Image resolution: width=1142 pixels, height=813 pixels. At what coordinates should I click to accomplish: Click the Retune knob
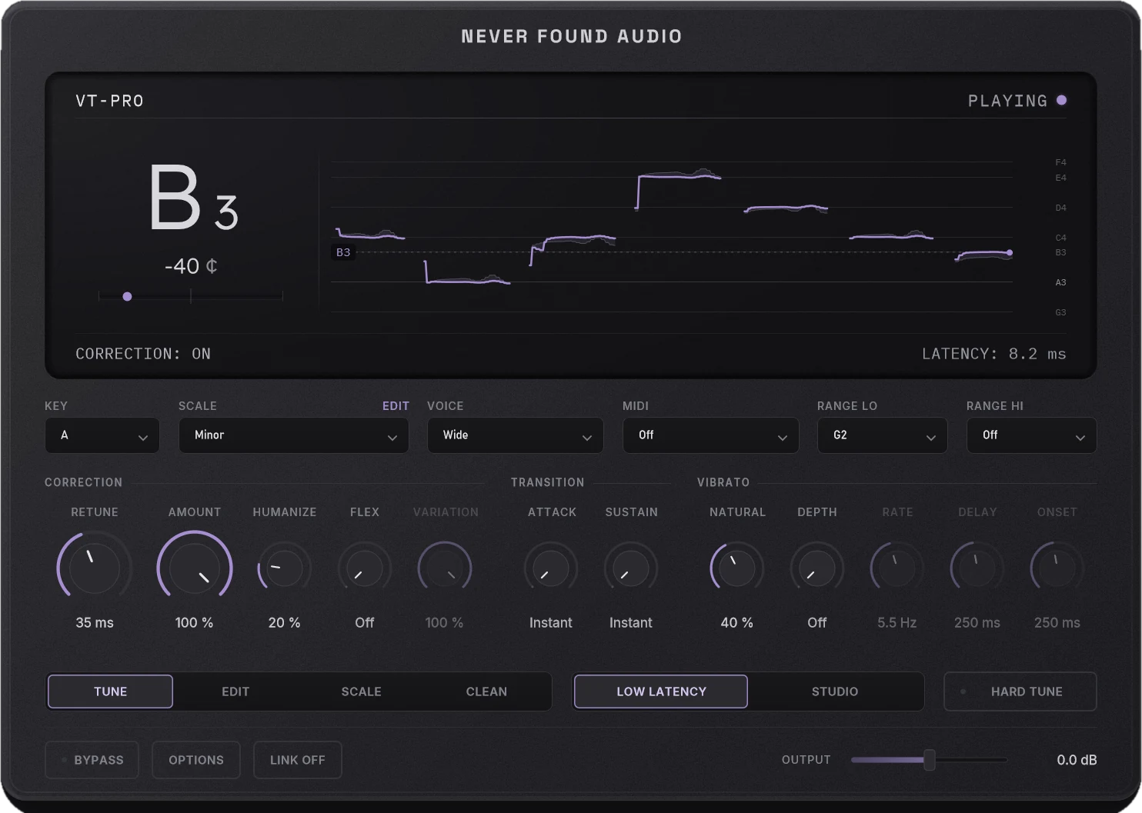[94, 568]
